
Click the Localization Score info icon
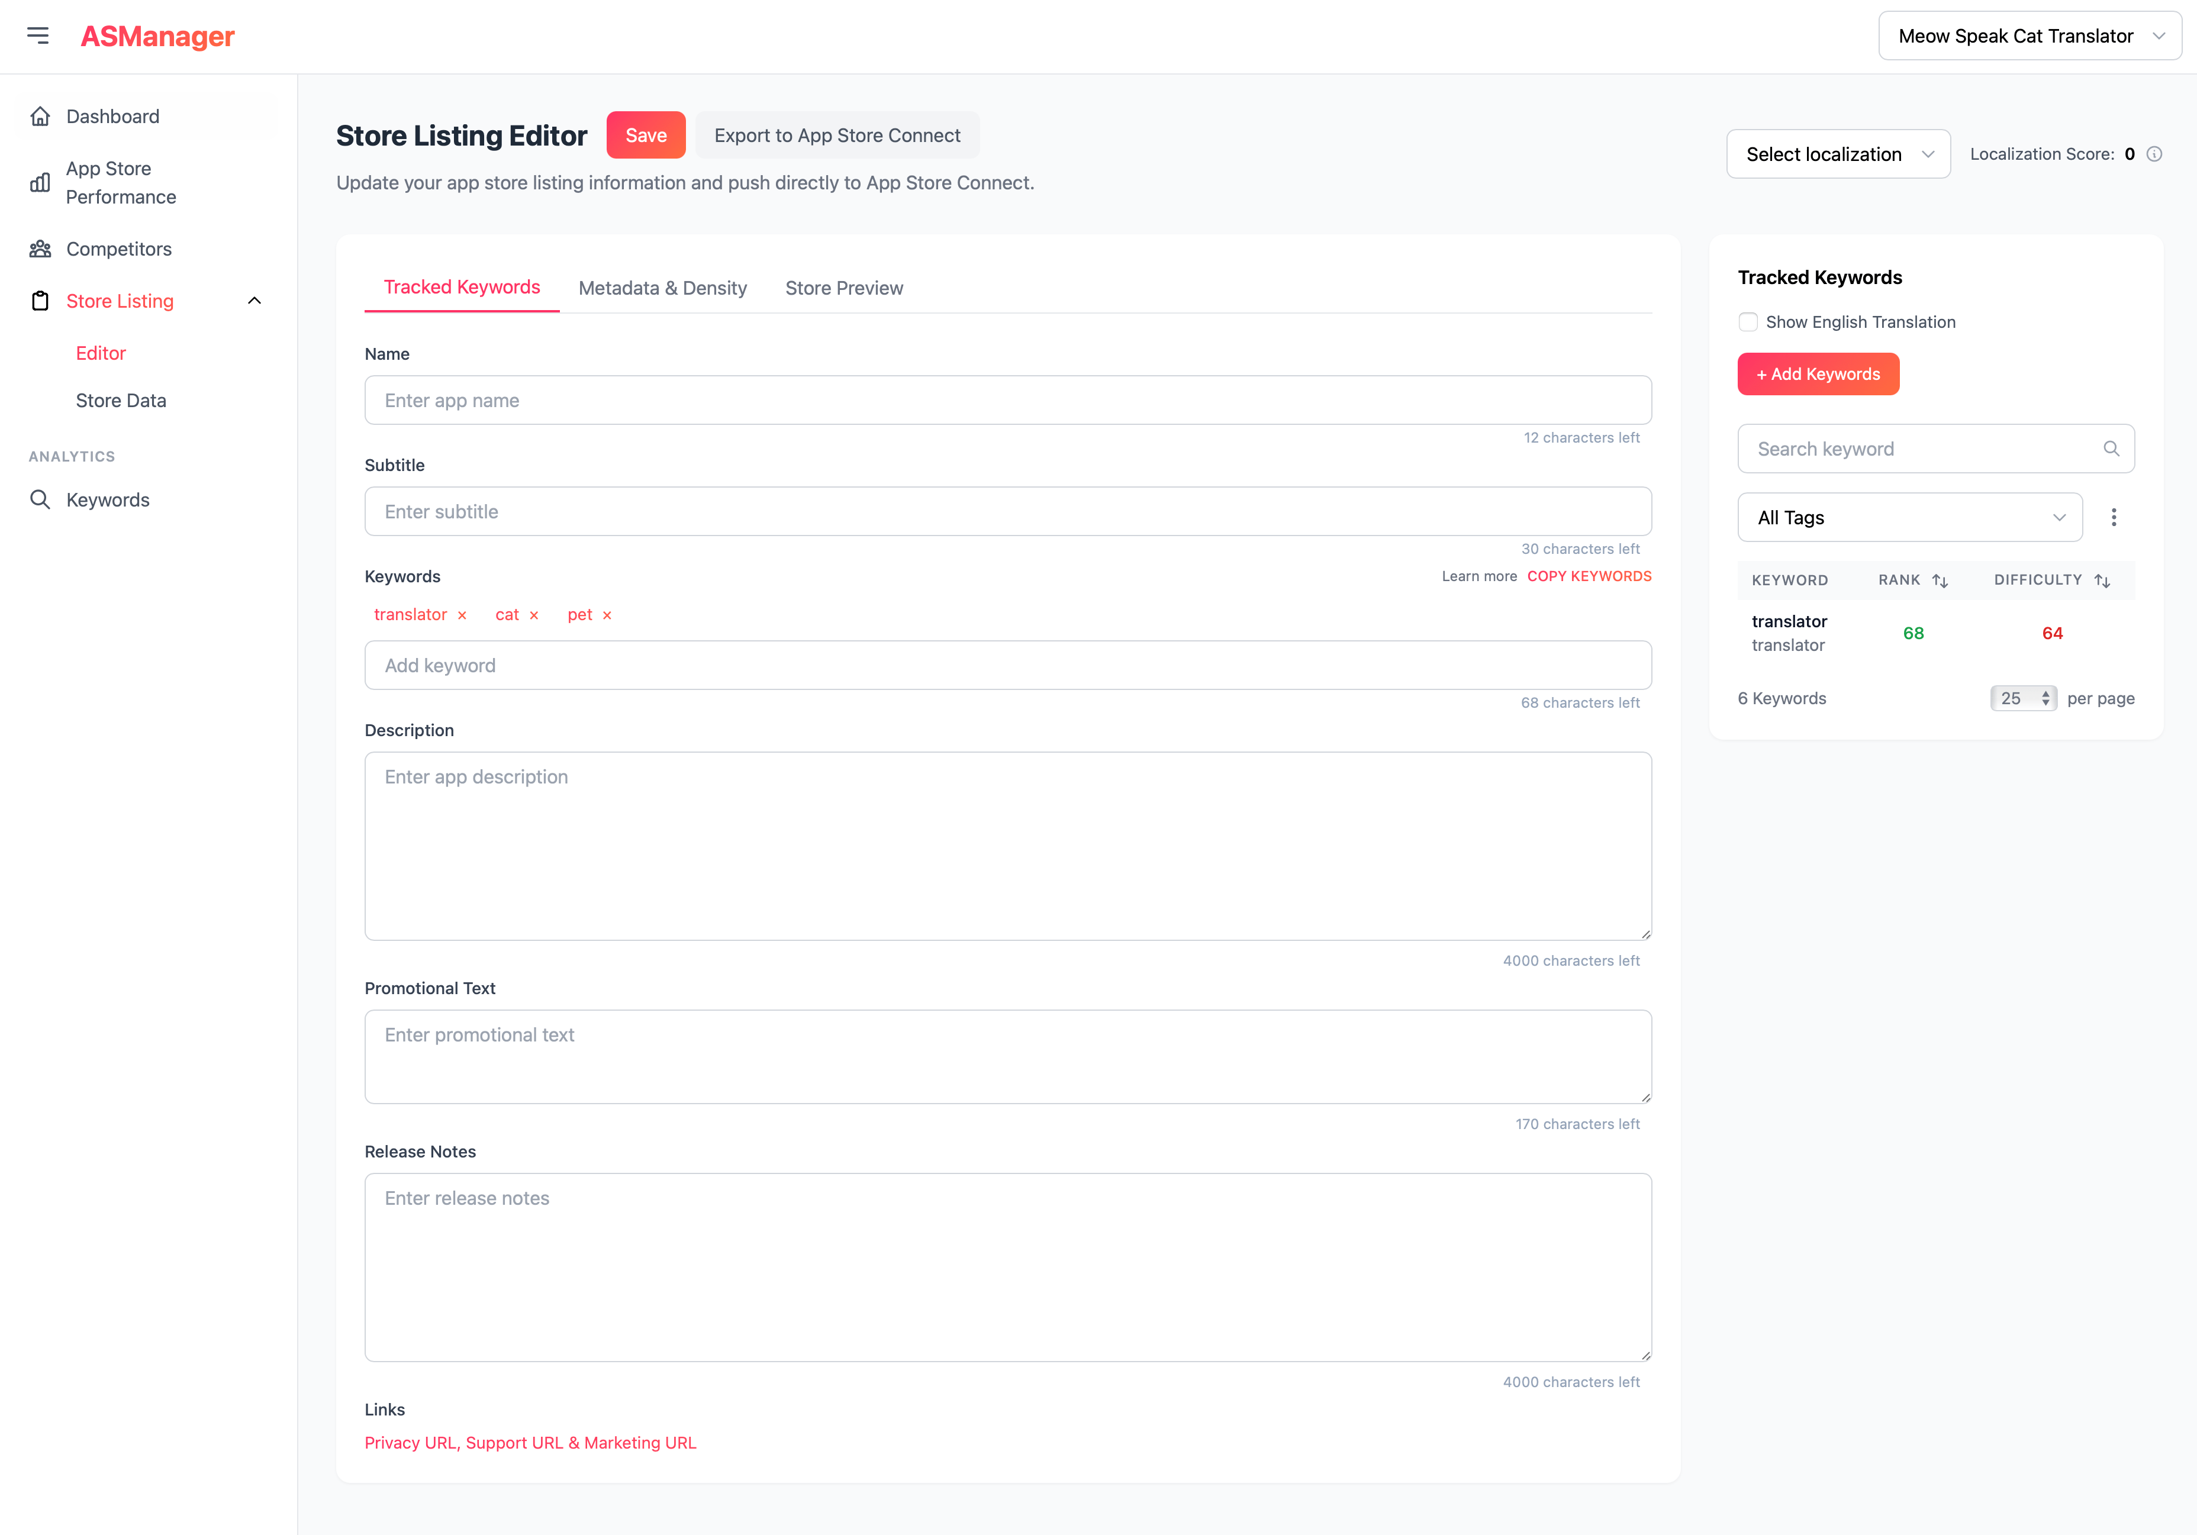[2154, 154]
